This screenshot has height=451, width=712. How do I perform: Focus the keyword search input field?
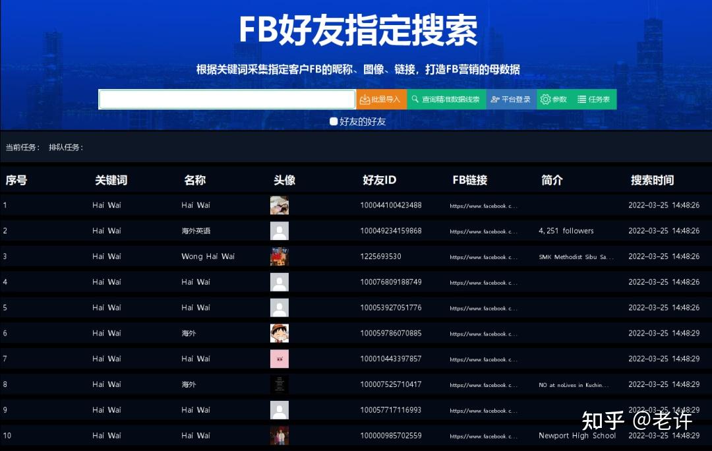coord(227,100)
